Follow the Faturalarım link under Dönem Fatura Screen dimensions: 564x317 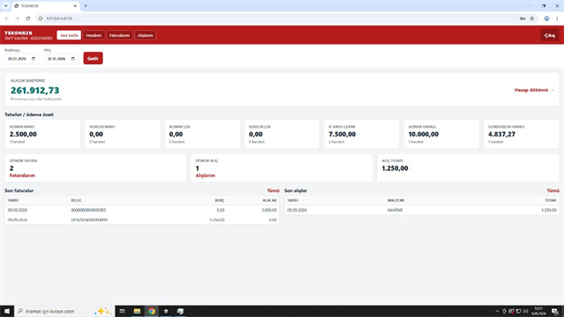tap(22, 175)
